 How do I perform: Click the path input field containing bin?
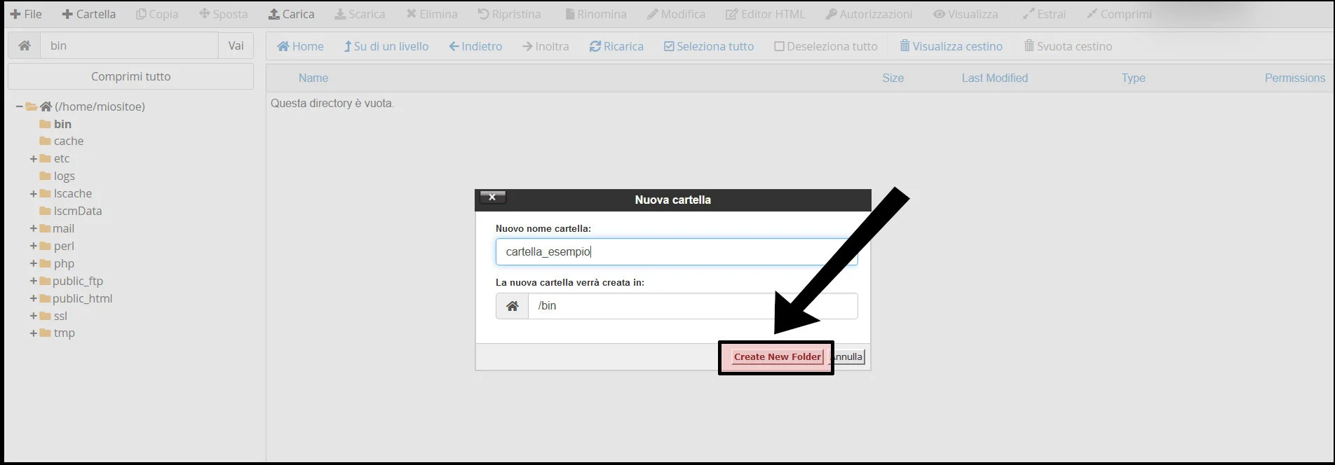click(130, 46)
